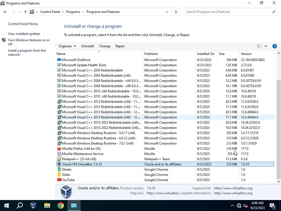Viewport: 281px width, 211px height.
Task: Go up one level with up arrow
Action: [x=26, y=12]
